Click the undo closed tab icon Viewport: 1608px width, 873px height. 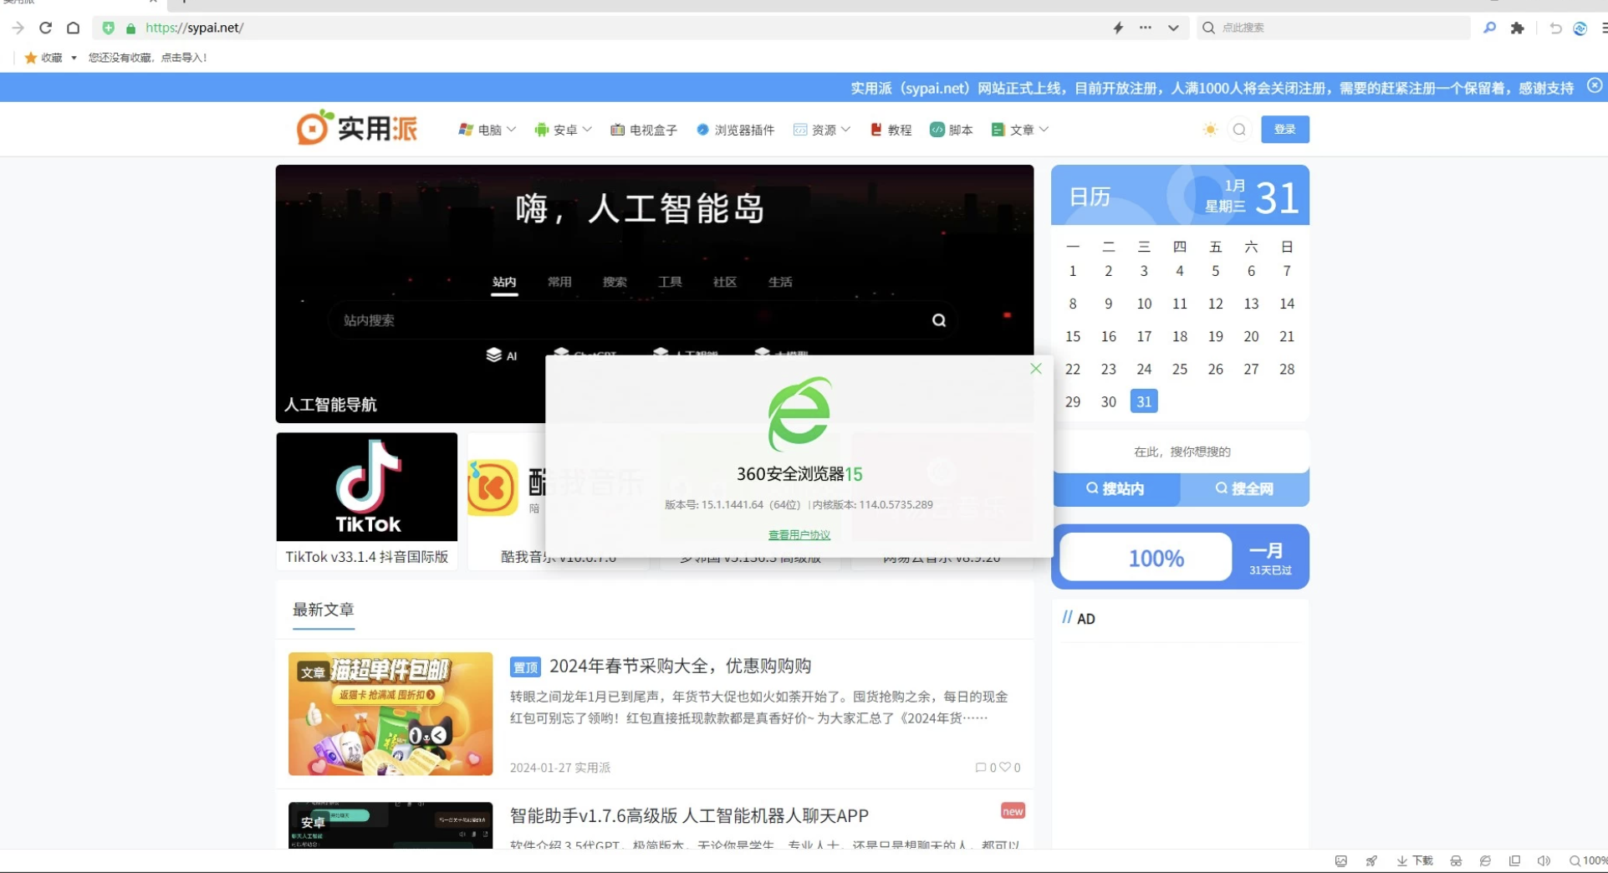point(1555,28)
